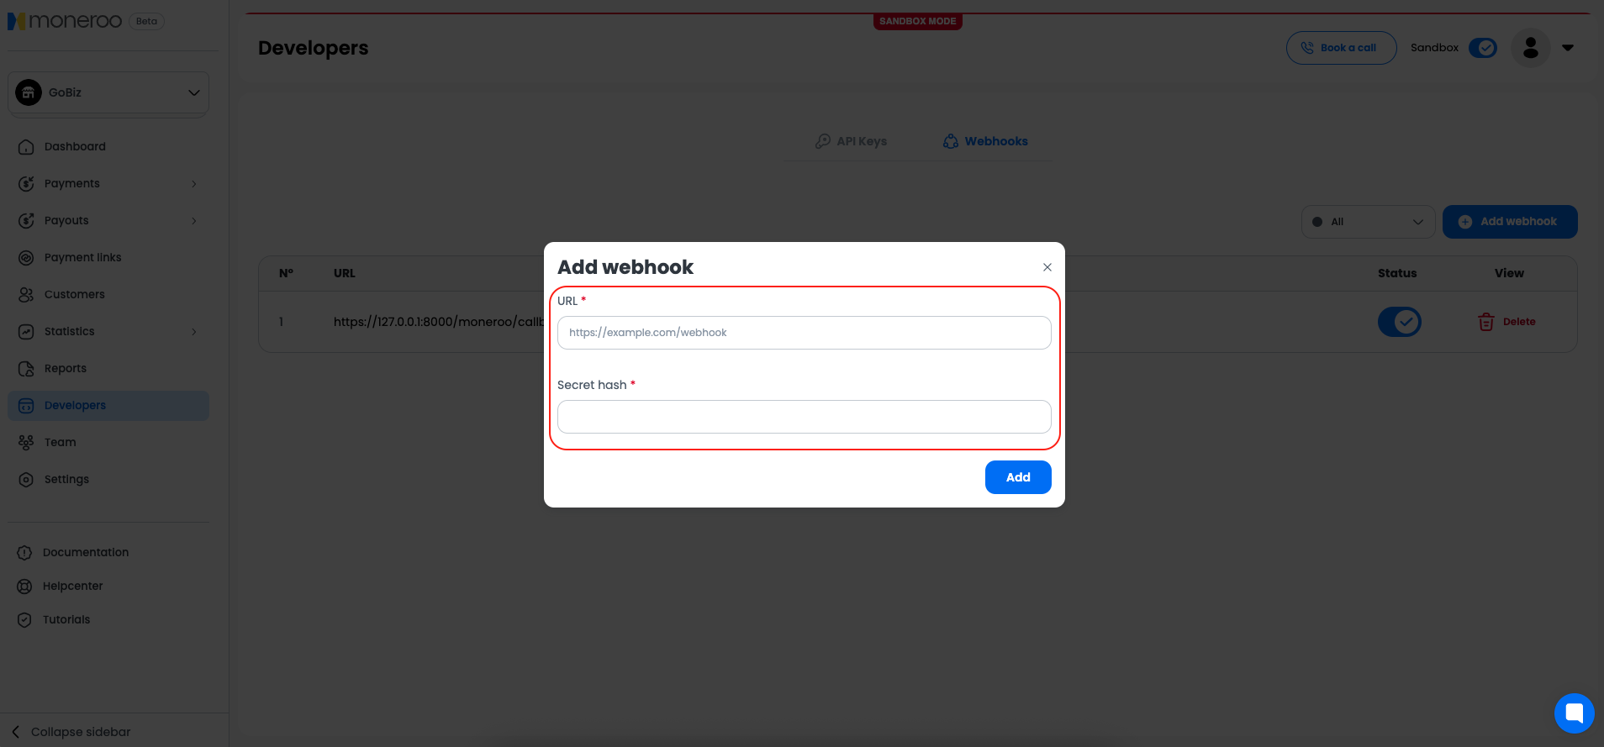Toggle the Sandbox mode switch
This screenshot has width=1604, height=747.
[1483, 48]
